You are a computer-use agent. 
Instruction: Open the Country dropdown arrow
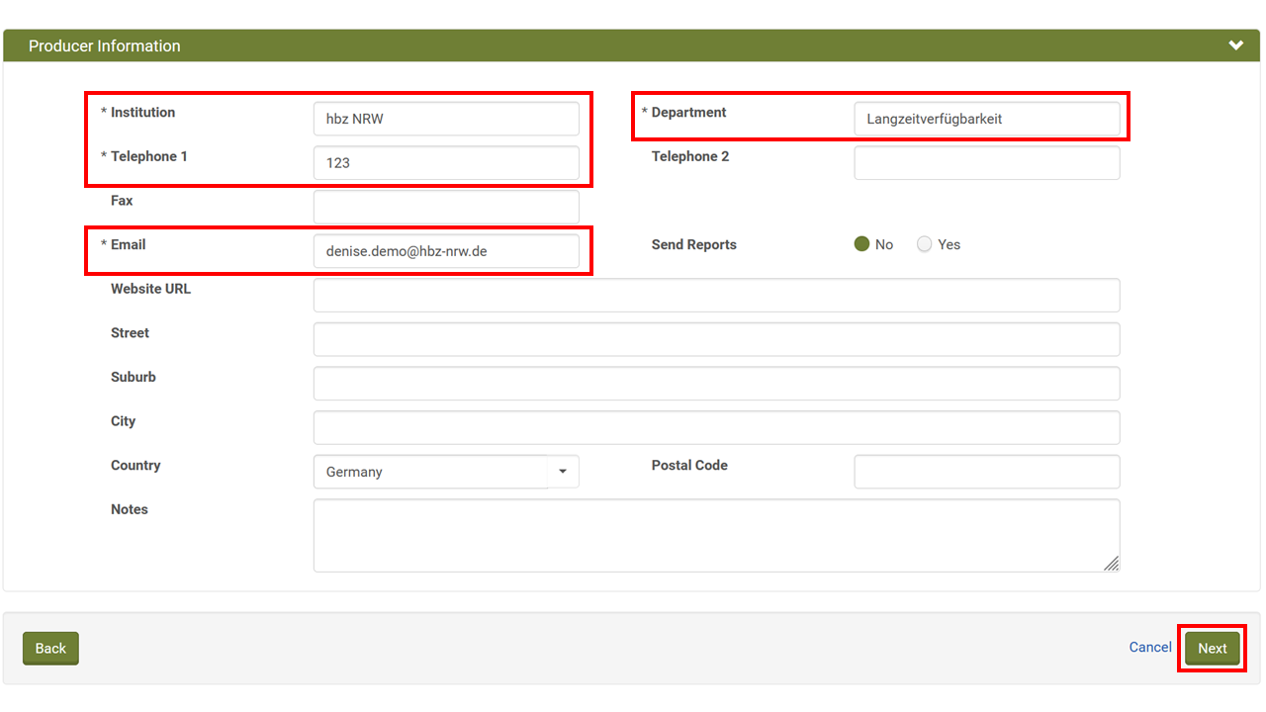coord(563,472)
